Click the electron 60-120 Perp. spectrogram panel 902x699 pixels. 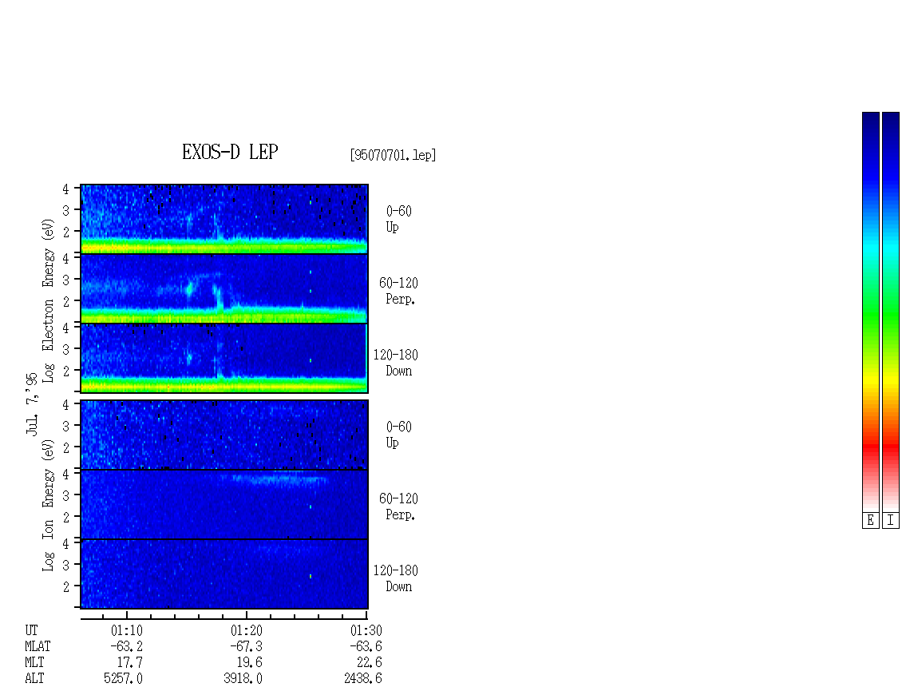[x=224, y=288]
